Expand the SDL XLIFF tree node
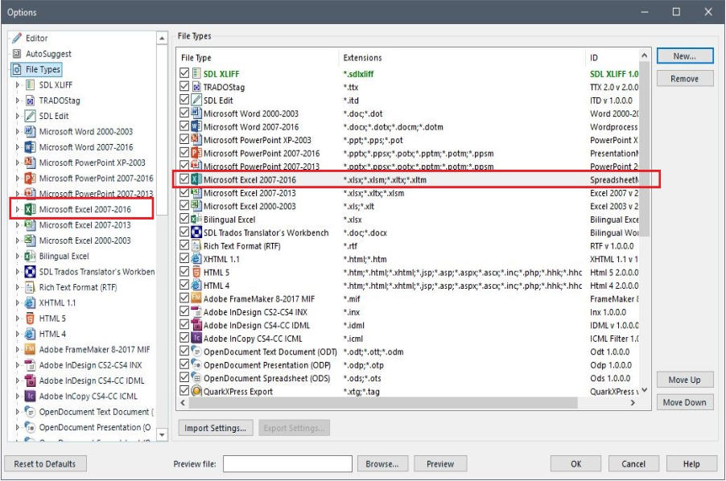726x481 pixels. [x=18, y=84]
